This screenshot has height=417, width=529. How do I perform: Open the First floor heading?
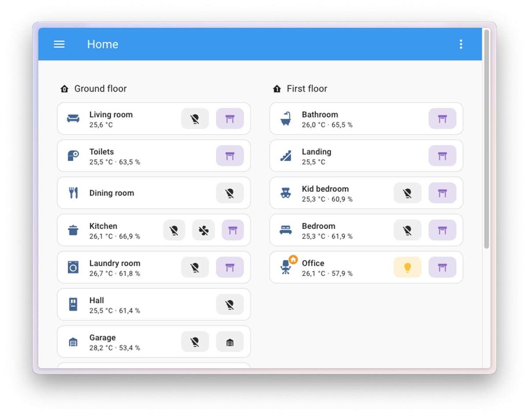pyautogui.click(x=307, y=89)
